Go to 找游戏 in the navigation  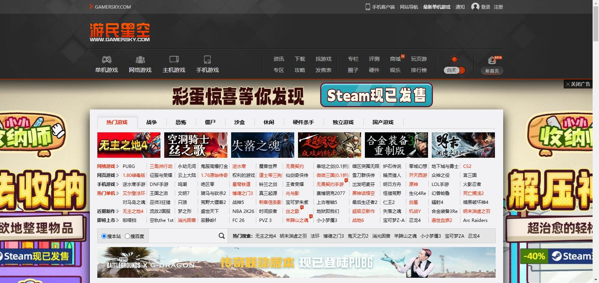coord(324,59)
